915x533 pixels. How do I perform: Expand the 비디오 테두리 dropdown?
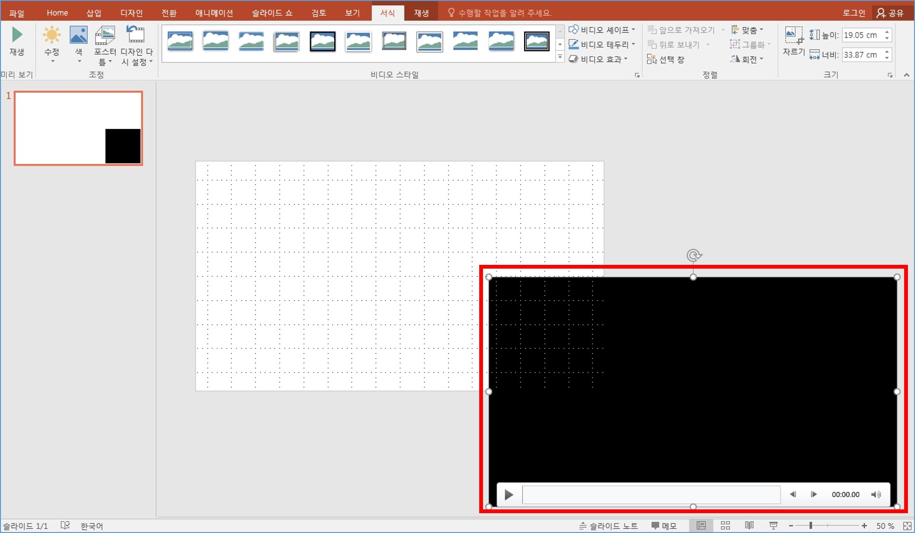pos(602,44)
